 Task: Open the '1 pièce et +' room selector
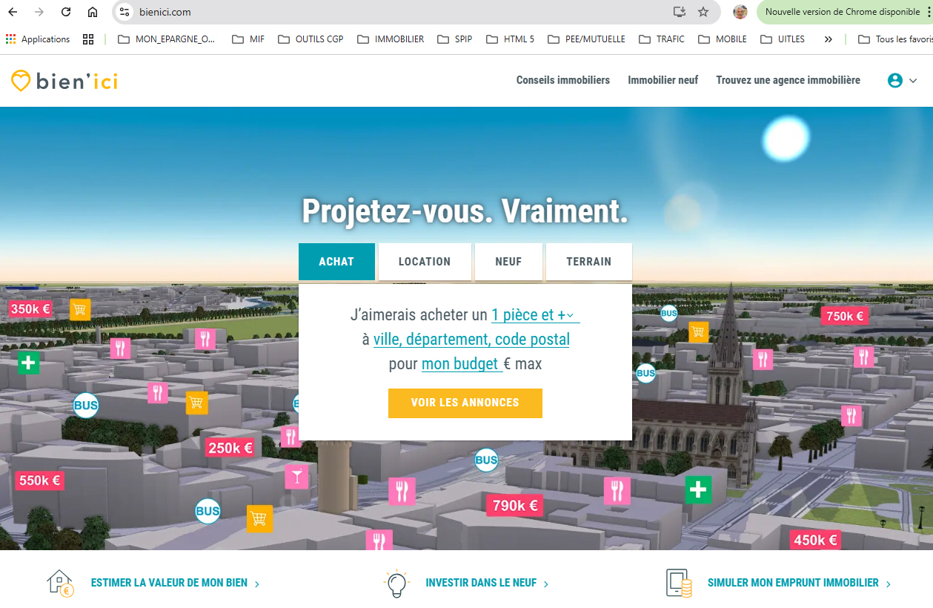[x=532, y=314]
